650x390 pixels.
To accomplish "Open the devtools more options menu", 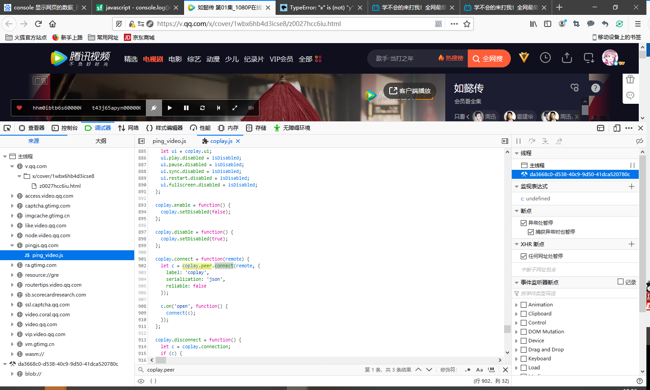I will click(x=629, y=128).
